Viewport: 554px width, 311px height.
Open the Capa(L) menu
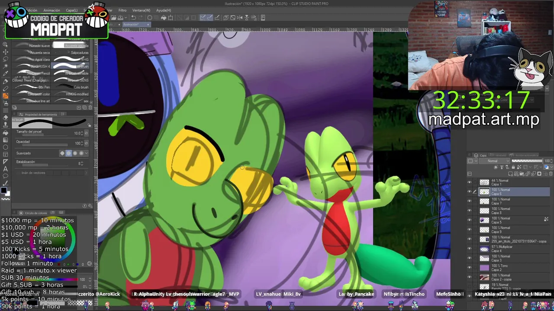pyautogui.click(x=71, y=10)
